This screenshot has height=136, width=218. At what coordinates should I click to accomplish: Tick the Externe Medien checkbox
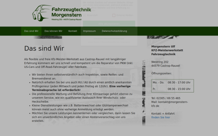click(x=114, y=15)
